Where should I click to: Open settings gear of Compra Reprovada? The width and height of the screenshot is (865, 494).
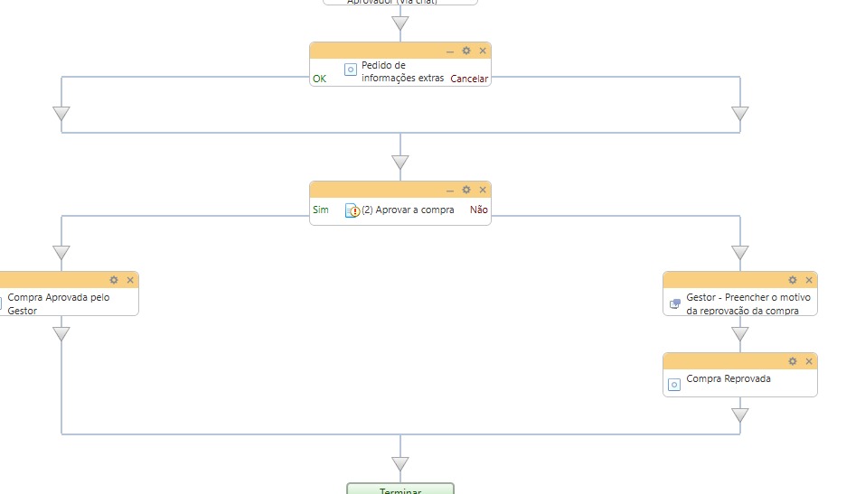pyautogui.click(x=793, y=361)
